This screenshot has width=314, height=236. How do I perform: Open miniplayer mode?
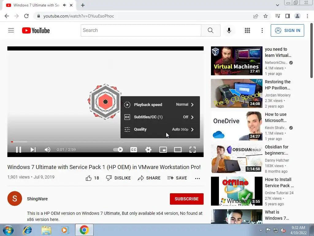pyautogui.click(x=163, y=150)
